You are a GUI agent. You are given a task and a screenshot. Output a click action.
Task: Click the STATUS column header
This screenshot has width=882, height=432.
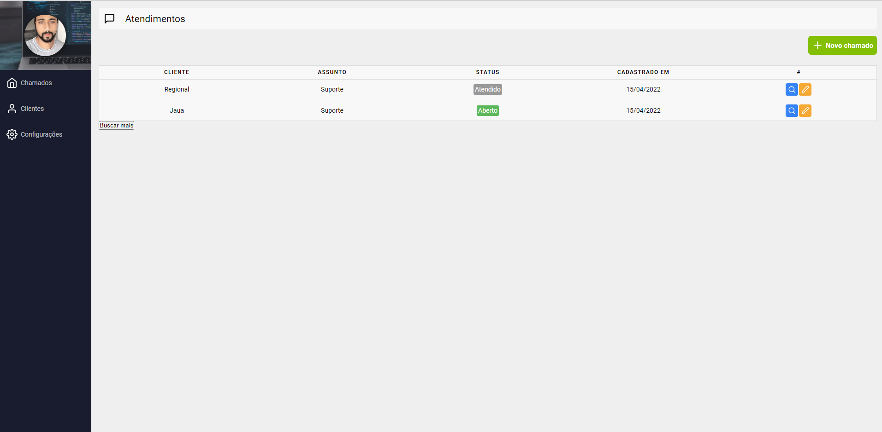[x=487, y=72]
